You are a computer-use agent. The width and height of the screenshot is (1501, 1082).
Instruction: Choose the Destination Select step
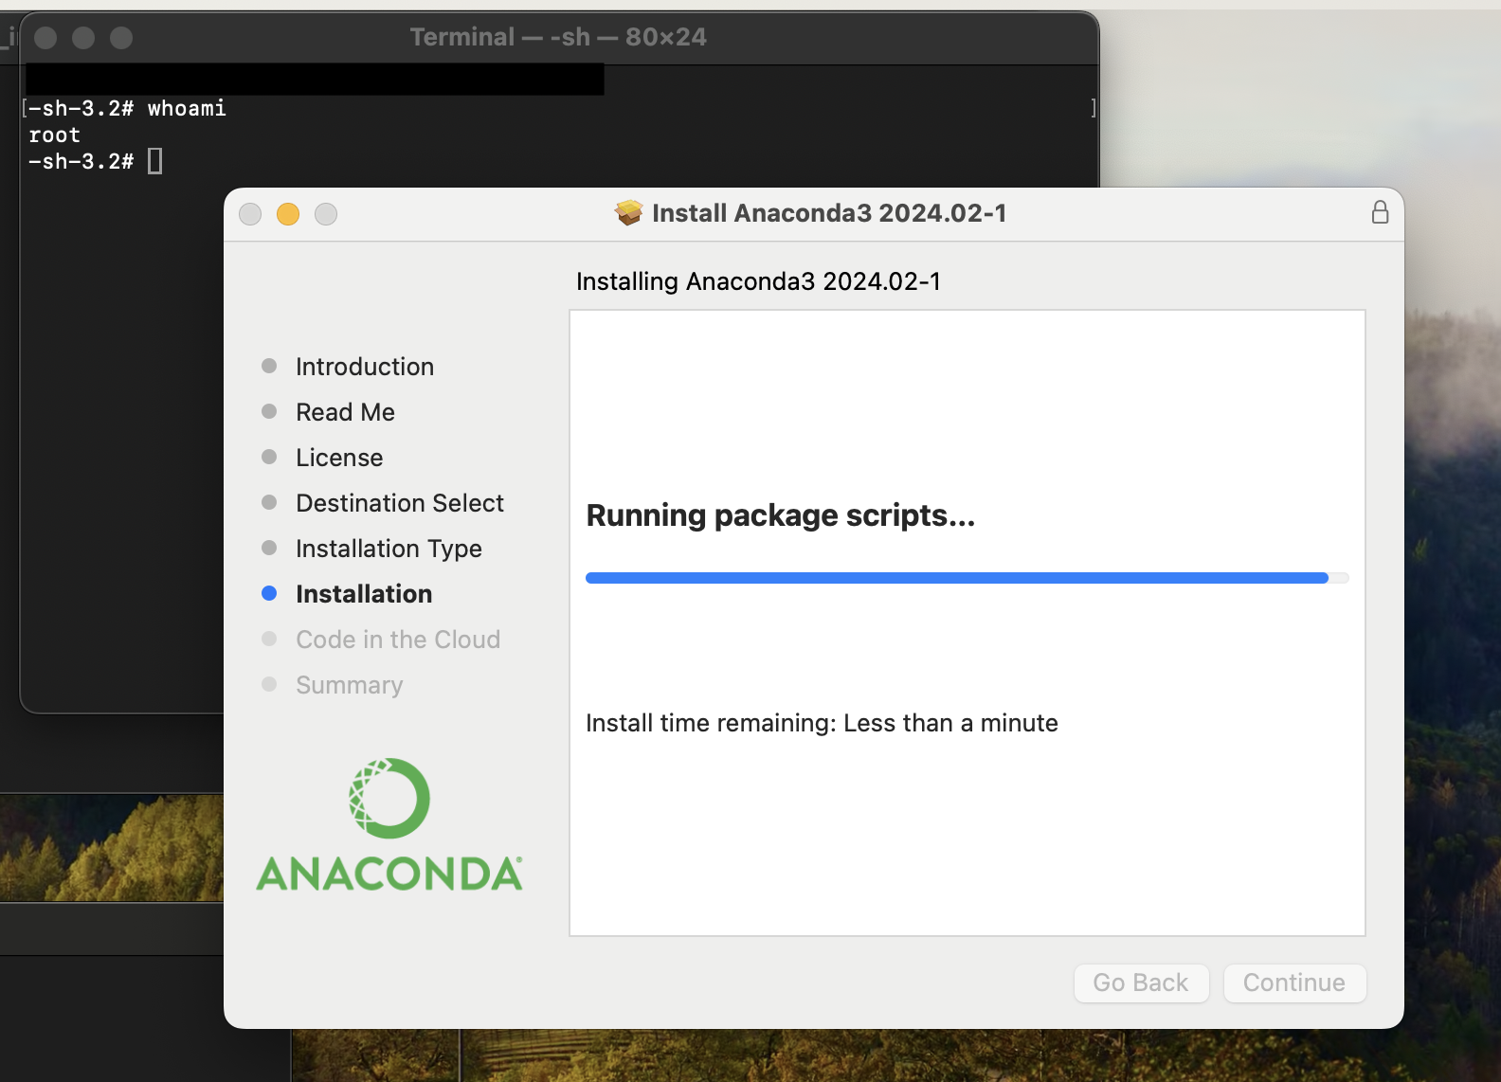(x=399, y=503)
